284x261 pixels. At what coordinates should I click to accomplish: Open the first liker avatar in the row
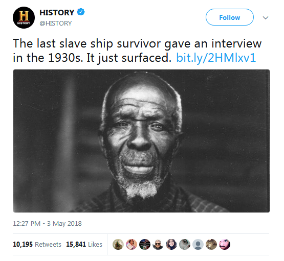click(x=118, y=244)
